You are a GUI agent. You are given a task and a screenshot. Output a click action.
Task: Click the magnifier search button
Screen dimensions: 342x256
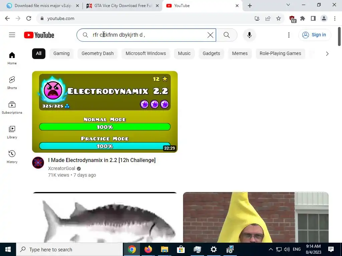coord(227,35)
